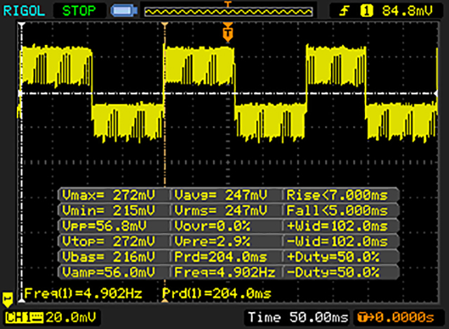Click the RIGOL logo
The height and width of the screenshot is (329, 449).
[x=24, y=11]
